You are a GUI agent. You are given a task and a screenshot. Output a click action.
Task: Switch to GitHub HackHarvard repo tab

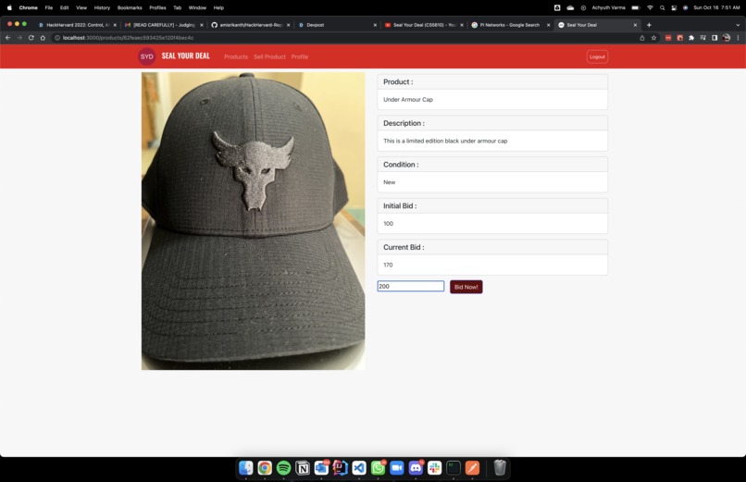click(251, 25)
